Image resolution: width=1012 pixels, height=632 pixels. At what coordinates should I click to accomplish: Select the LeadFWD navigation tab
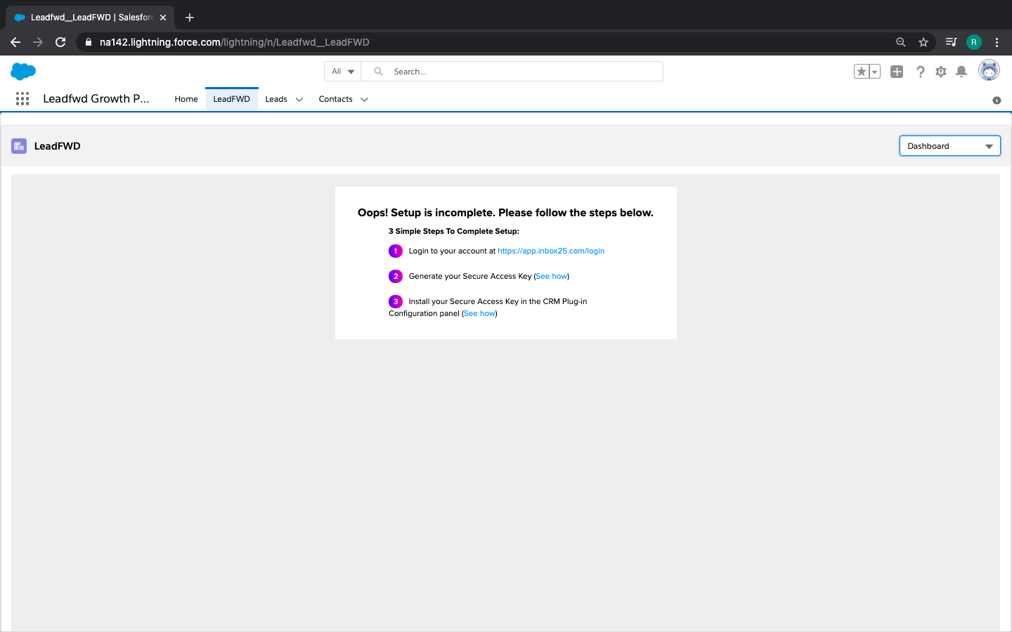coord(232,99)
